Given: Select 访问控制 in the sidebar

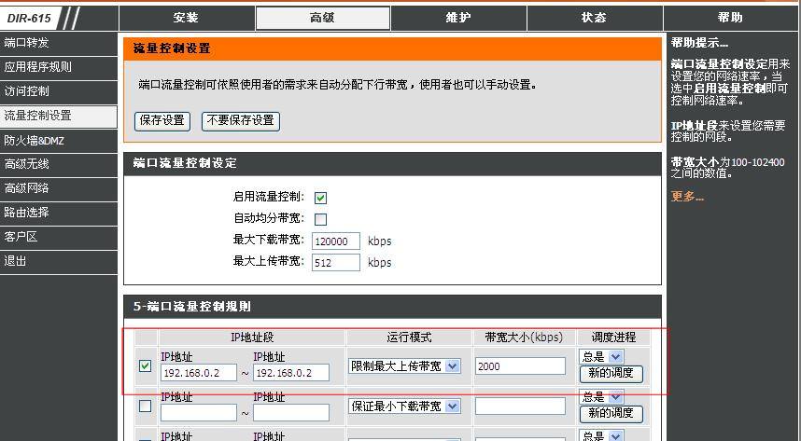Looking at the screenshot, I should click(58, 92).
